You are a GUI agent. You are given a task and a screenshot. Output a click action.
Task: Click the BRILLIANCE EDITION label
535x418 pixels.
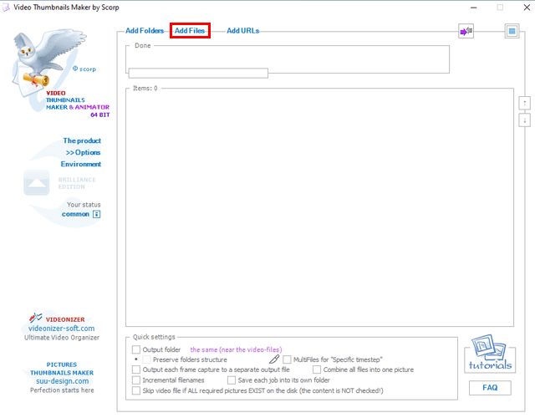tap(77, 183)
